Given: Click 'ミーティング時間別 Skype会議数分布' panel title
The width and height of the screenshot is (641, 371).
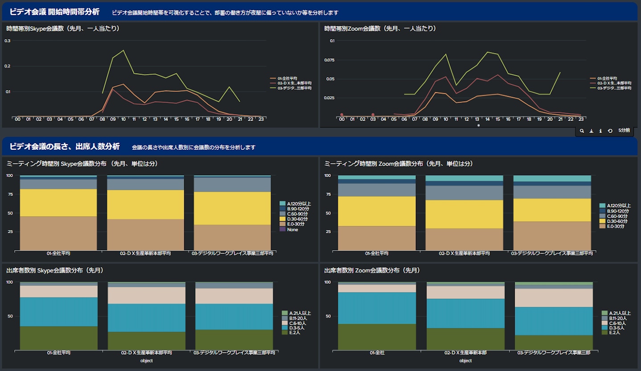Looking at the screenshot, I should point(82,164).
